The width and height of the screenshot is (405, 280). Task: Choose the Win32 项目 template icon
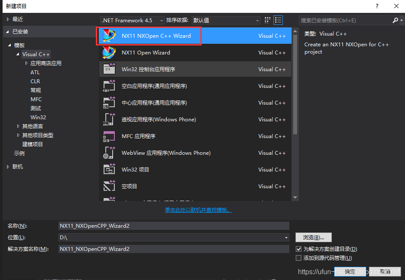[109, 169]
